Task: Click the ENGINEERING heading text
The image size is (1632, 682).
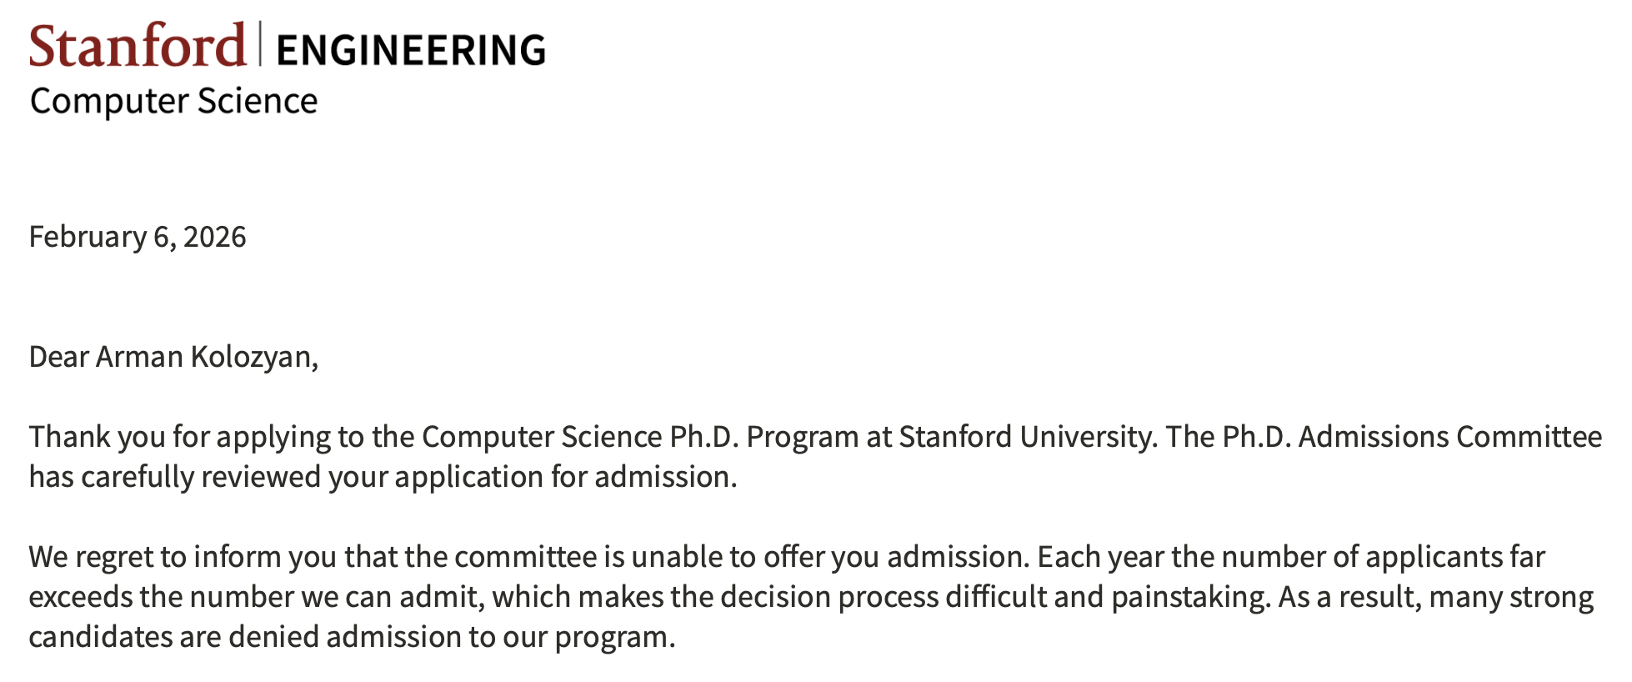Action: click(x=411, y=50)
